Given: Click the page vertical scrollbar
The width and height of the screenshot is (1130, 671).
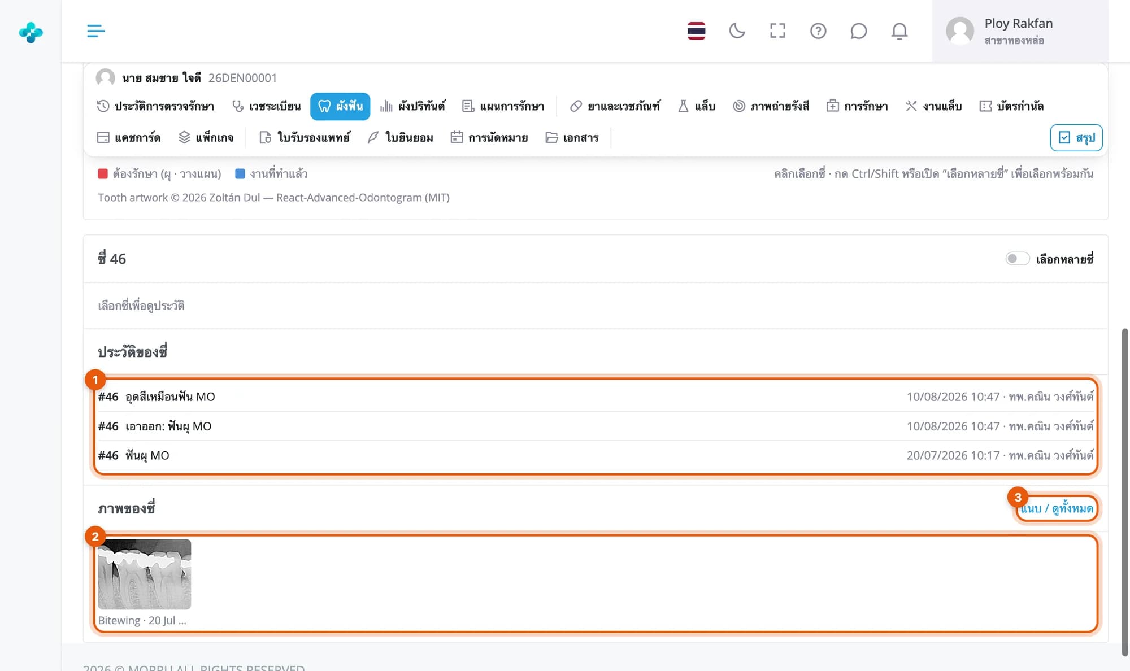Looking at the screenshot, I should pos(1125,491).
